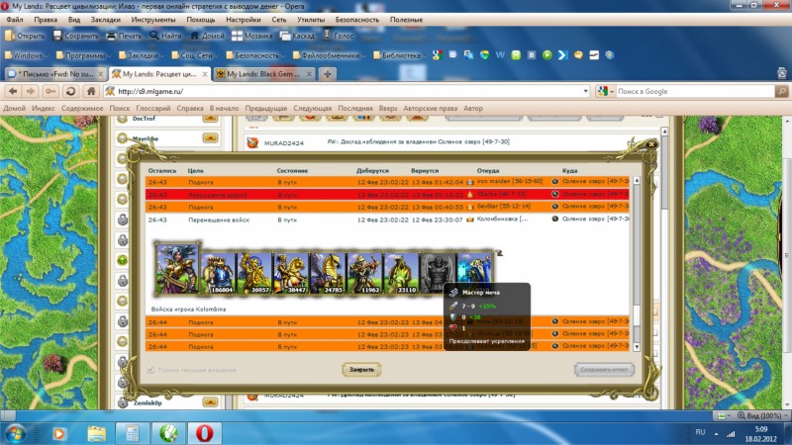The image size is (792, 445).
Task: Expand the Windows bookmarks folder
Action: click(x=27, y=55)
